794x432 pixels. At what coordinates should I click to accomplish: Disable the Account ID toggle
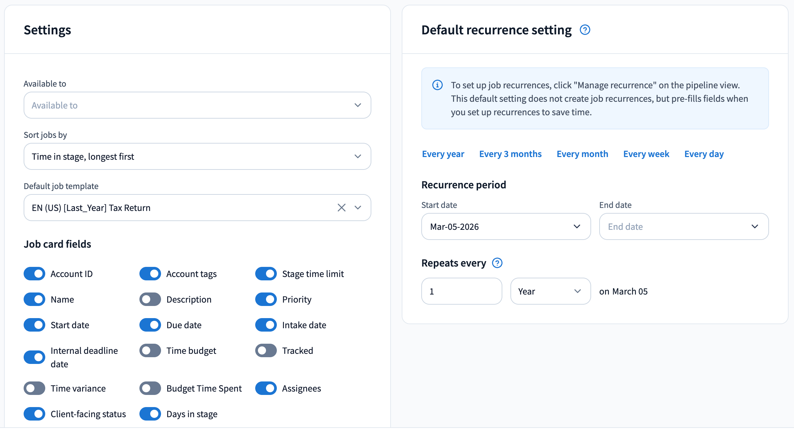pos(34,274)
